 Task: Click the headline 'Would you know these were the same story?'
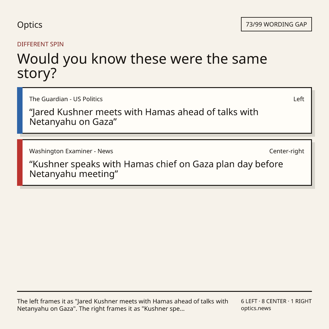tap(142, 66)
